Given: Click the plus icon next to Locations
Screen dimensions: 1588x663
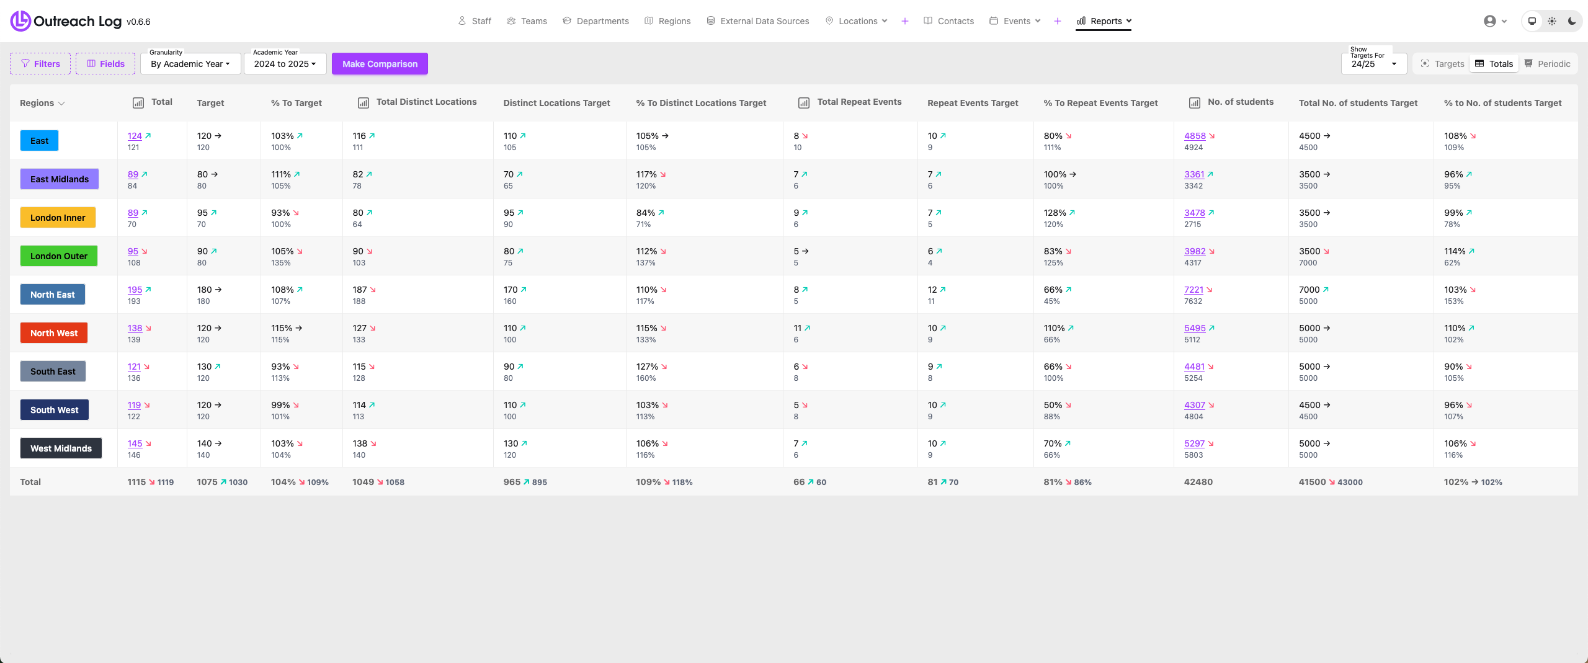Looking at the screenshot, I should [905, 21].
